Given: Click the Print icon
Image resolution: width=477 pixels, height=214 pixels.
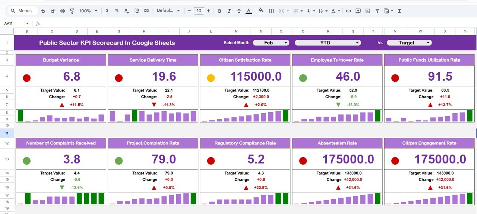Looking at the screenshot, I should point(62,11).
